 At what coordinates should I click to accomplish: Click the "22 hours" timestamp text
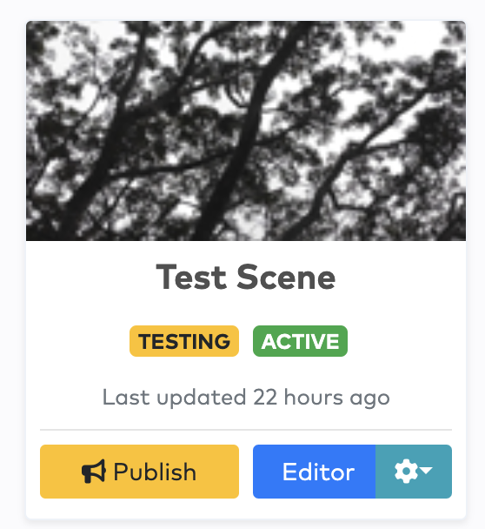tap(298, 397)
